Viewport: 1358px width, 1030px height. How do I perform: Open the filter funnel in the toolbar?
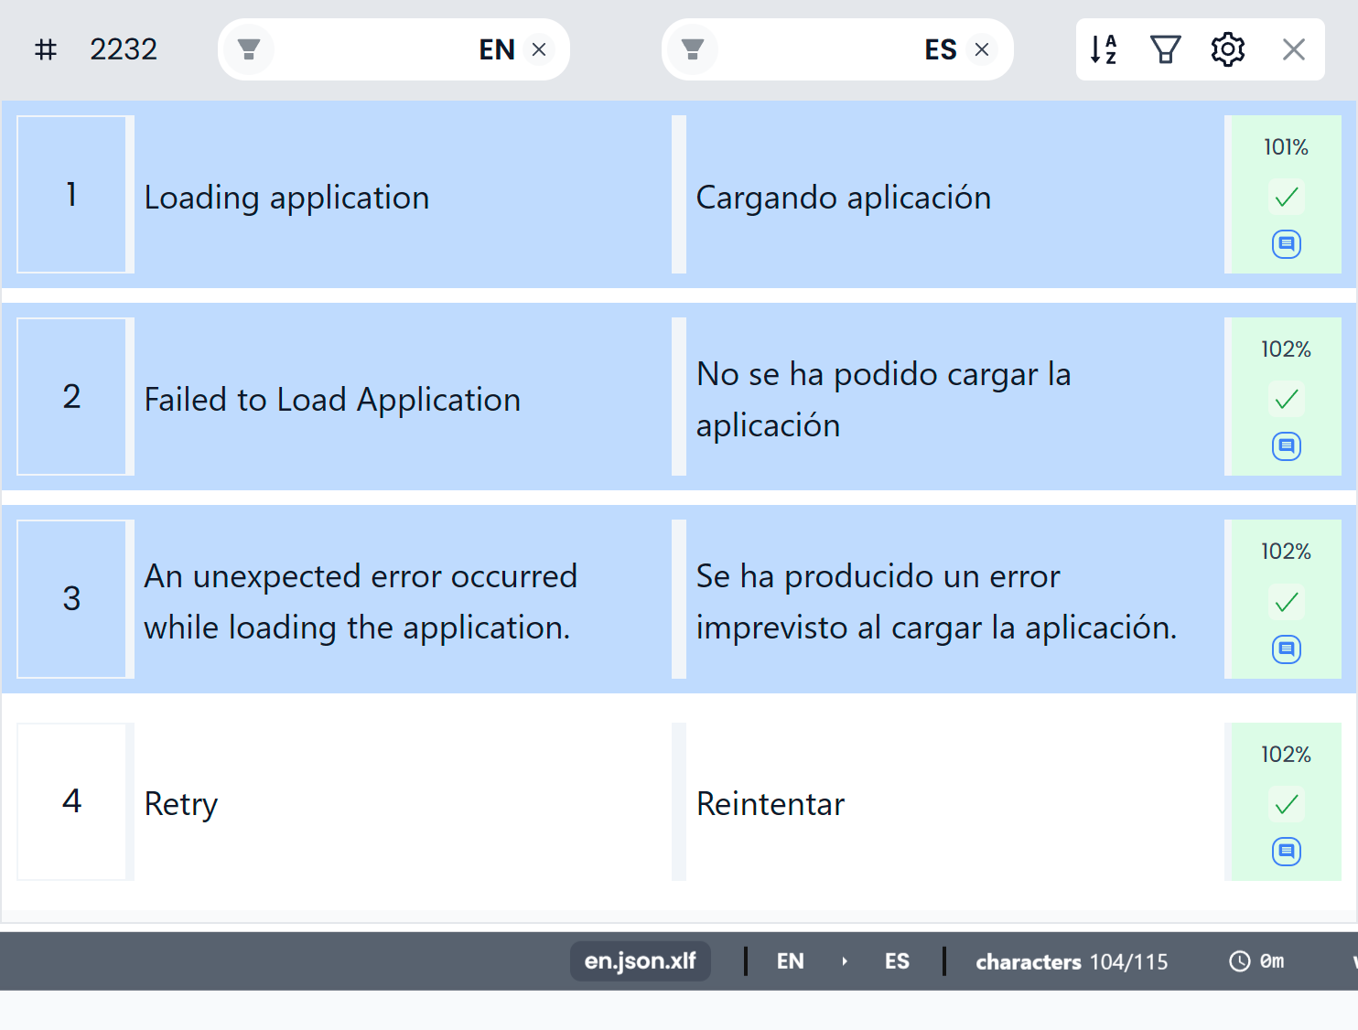(1165, 49)
